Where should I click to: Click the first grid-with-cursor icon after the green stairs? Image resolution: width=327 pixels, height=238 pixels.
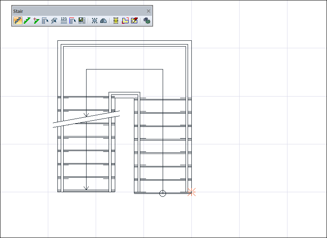(45, 20)
